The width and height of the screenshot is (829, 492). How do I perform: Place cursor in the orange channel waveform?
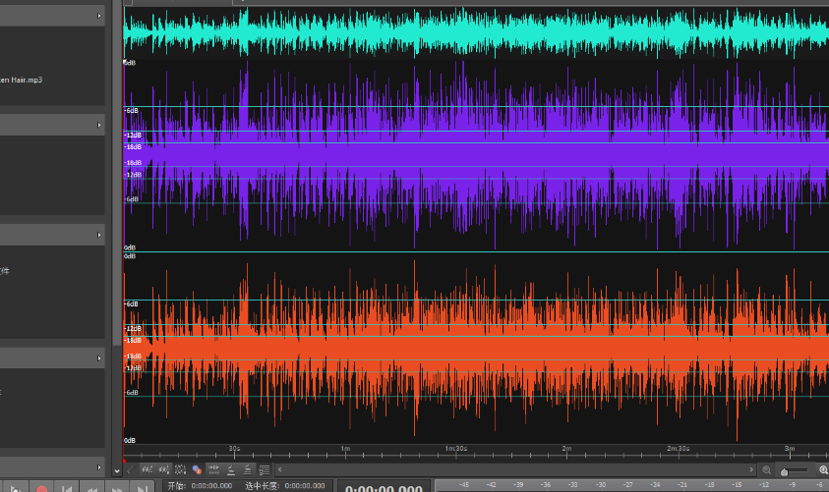[x=476, y=349]
